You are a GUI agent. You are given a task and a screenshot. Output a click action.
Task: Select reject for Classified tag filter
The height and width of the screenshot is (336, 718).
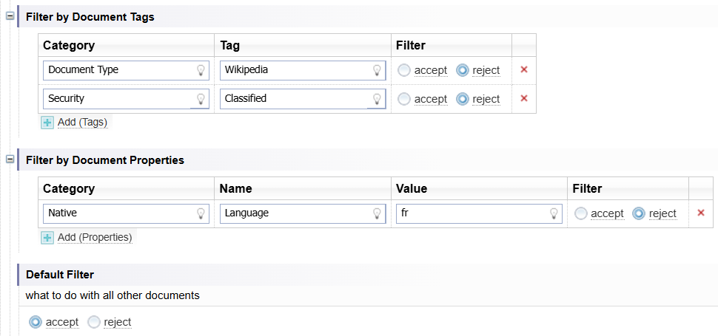click(463, 99)
